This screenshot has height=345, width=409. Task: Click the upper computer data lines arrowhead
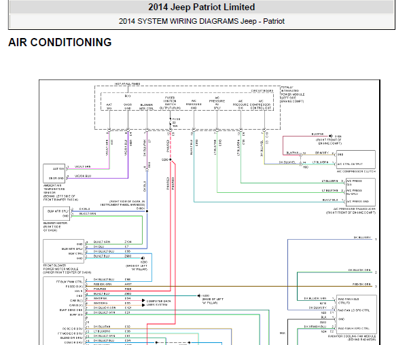tap(143, 301)
